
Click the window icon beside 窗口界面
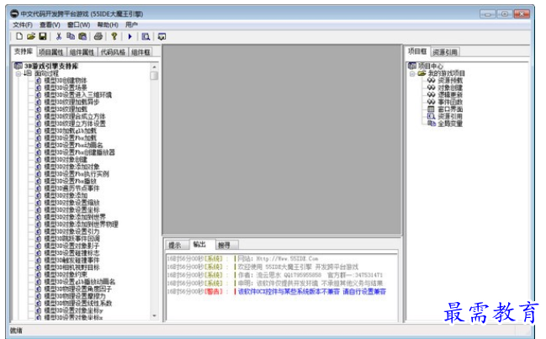click(431, 109)
